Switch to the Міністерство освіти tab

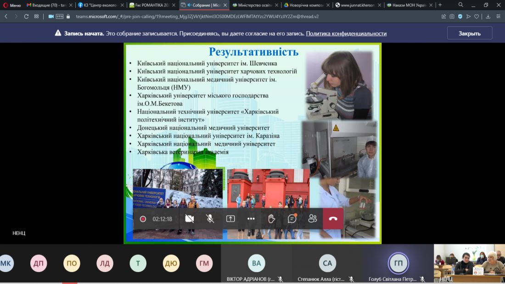tap(255, 5)
